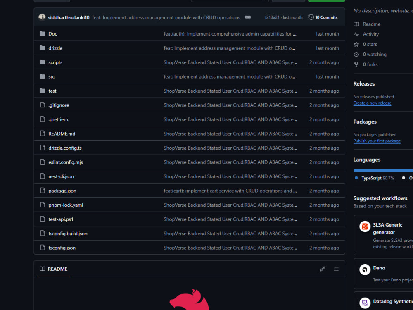Open commit hash f213a21
The width and height of the screenshot is (413, 310).
pyautogui.click(x=272, y=17)
